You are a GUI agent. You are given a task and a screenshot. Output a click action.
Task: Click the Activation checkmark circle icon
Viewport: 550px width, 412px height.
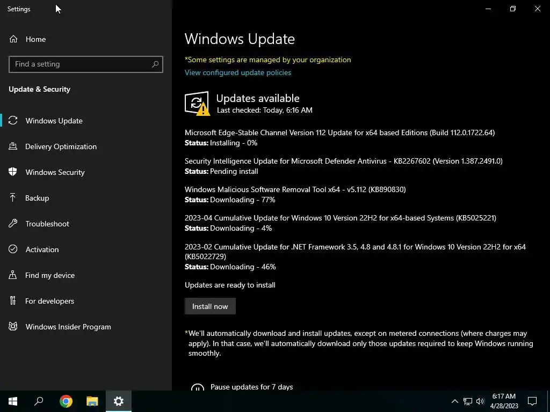click(13, 249)
